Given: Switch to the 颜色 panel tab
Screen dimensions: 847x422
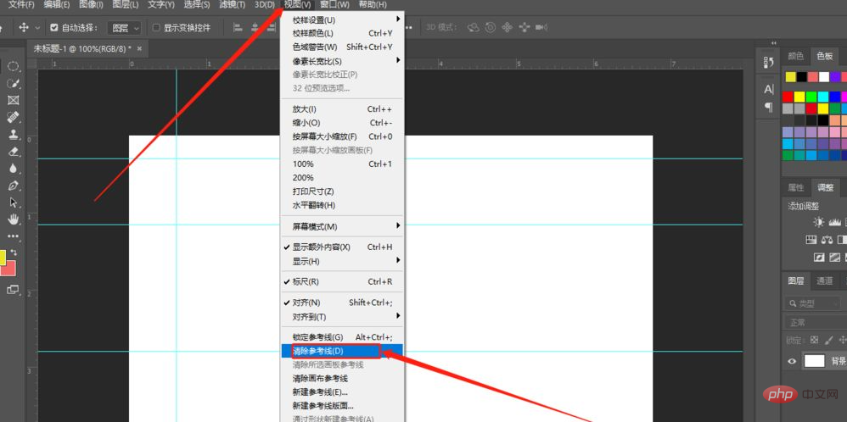Looking at the screenshot, I should click(796, 56).
